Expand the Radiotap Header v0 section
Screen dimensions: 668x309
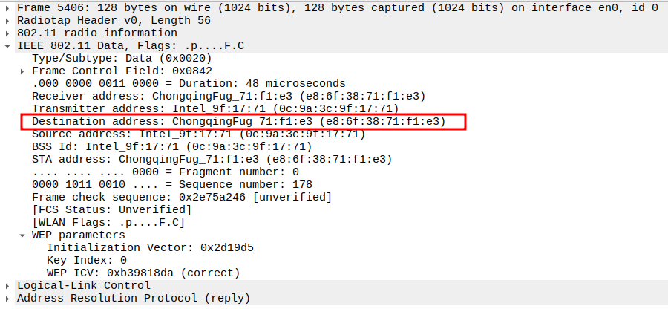(8, 20)
